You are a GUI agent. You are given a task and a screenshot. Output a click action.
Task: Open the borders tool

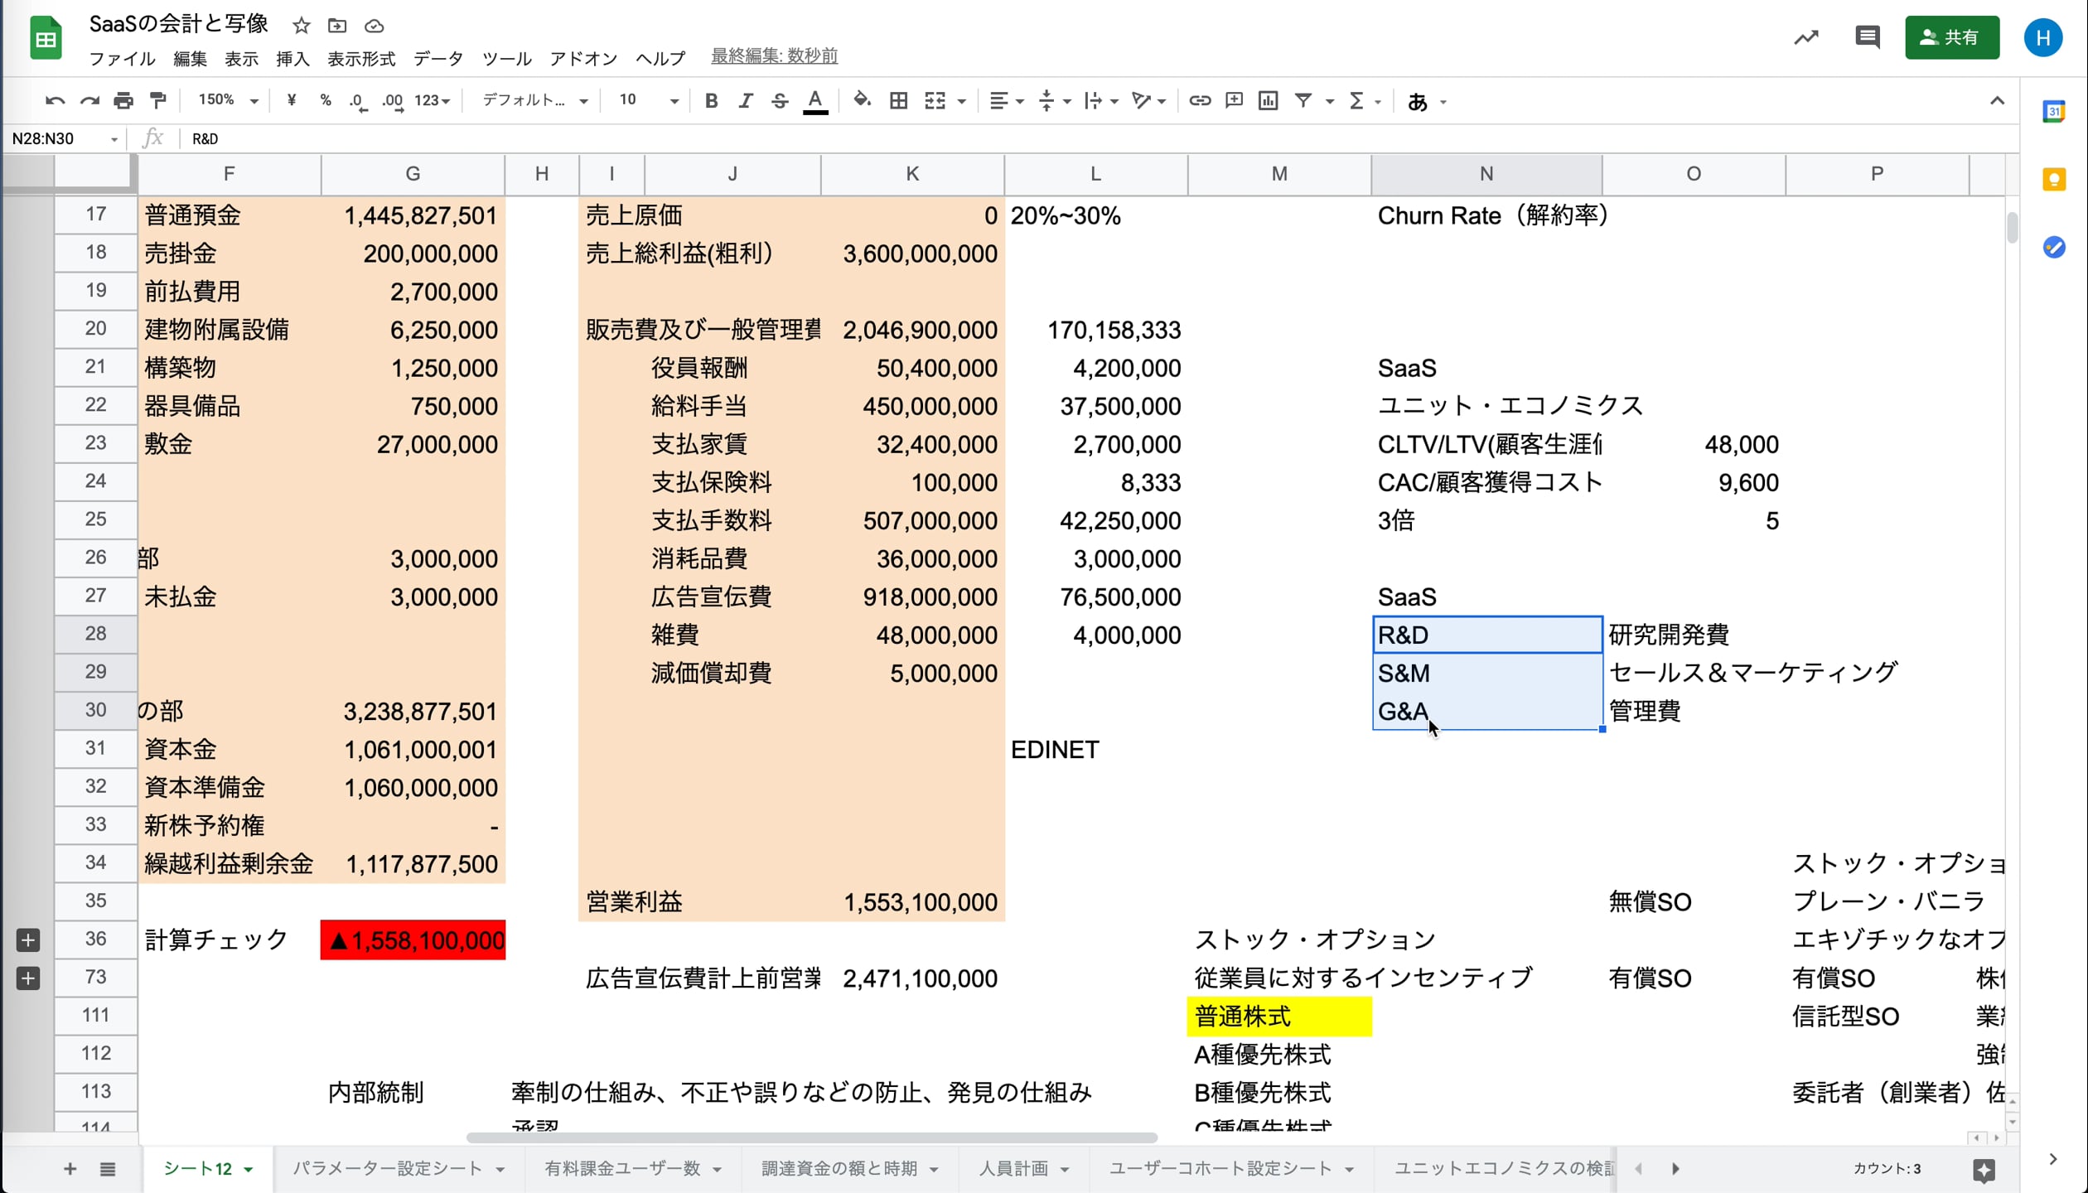(898, 101)
